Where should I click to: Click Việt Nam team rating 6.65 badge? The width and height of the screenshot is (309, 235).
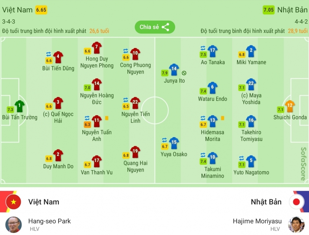[x=41, y=10]
